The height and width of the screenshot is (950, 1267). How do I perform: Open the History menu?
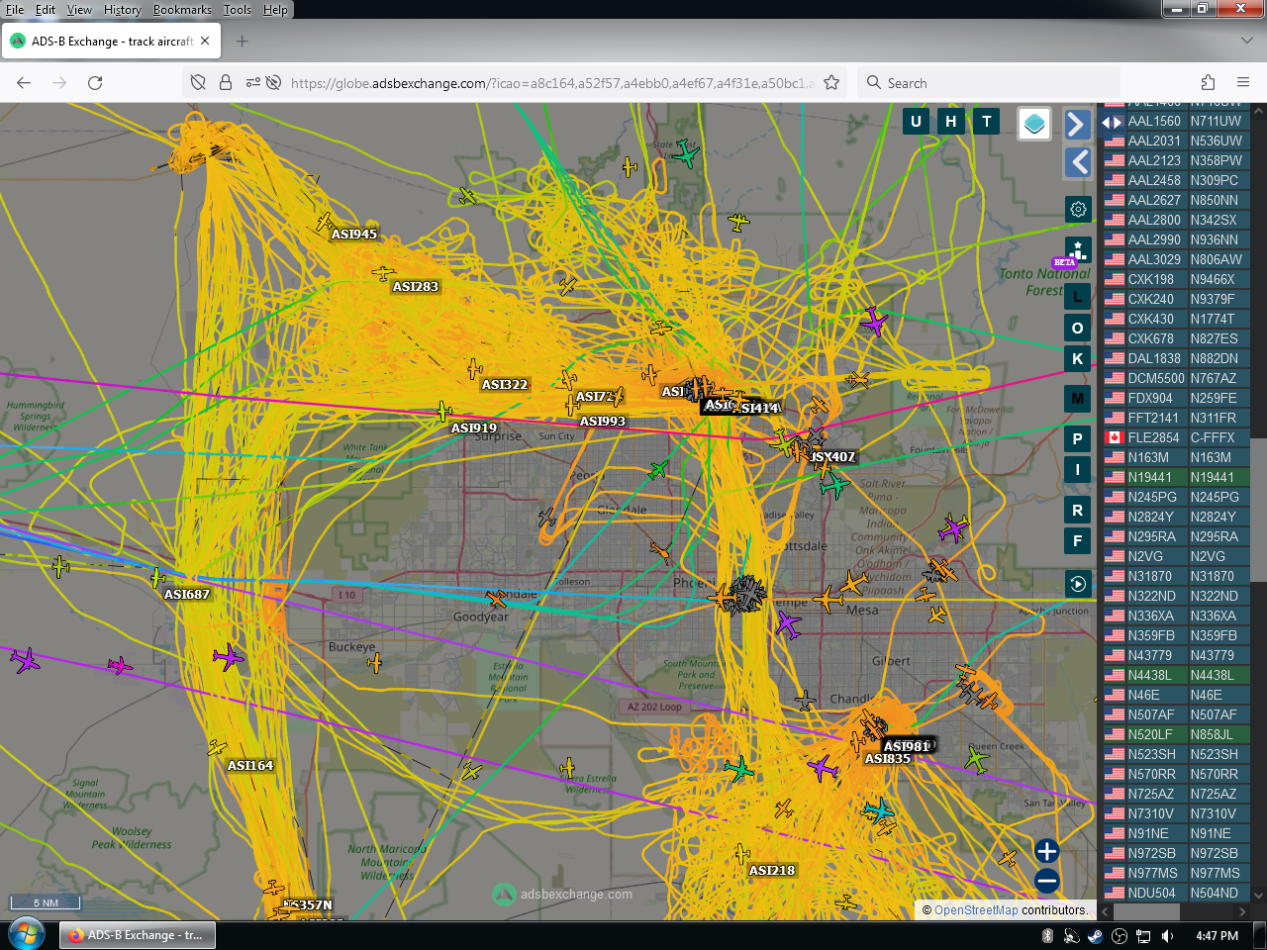coord(123,10)
